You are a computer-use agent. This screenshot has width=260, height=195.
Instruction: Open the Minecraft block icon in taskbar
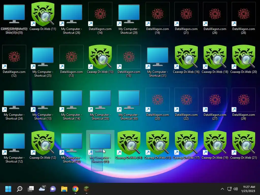click(x=87, y=189)
